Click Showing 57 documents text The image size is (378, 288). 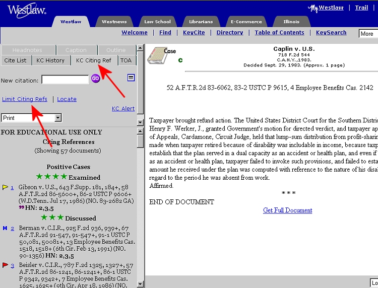point(68,151)
